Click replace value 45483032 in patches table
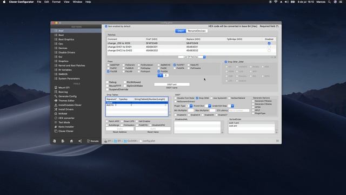Screen dimensions: 346x195 point(192,50)
